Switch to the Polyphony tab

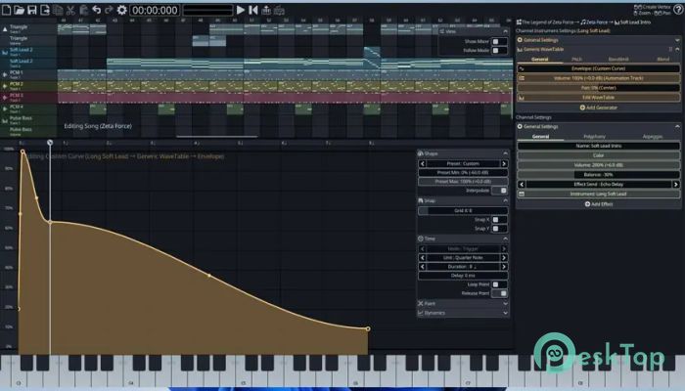[x=594, y=137]
